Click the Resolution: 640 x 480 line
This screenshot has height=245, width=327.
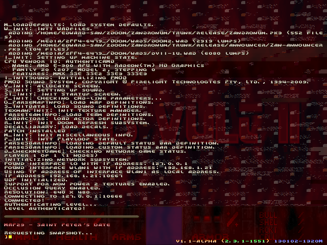(47, 192)
